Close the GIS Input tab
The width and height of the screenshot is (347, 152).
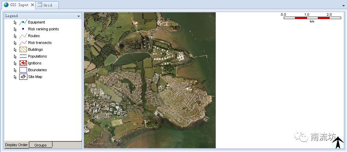32,5
